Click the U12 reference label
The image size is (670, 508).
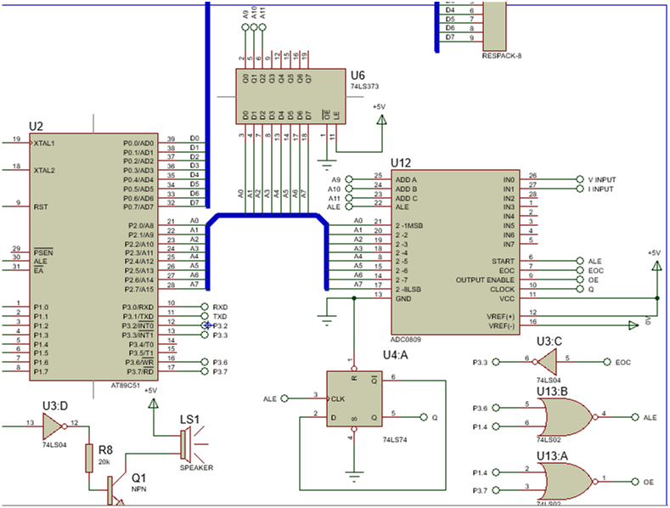point(400,163)
